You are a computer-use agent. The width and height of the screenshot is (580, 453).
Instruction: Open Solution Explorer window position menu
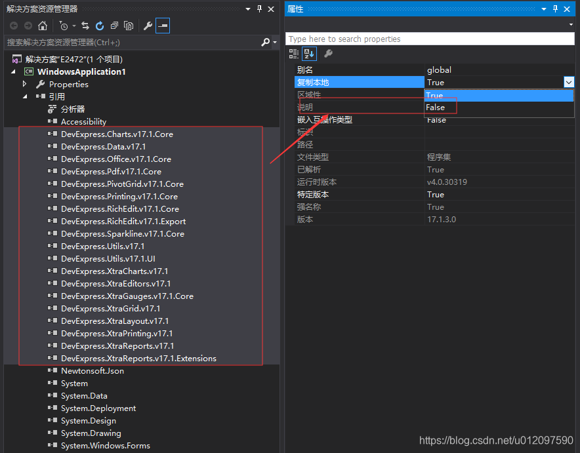[x=248, y=9]
